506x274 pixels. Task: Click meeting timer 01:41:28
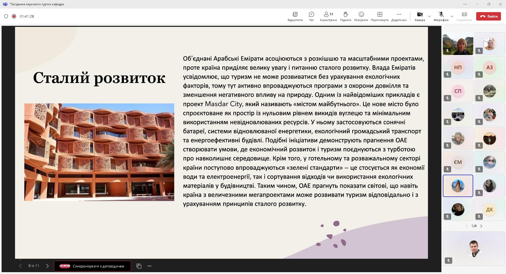27,16
